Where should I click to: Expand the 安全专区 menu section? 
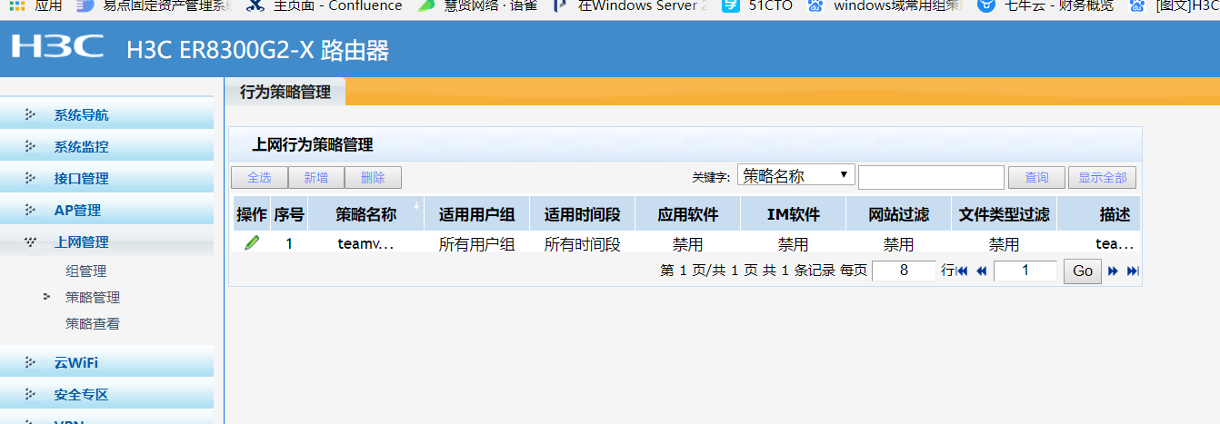[106, 394]
